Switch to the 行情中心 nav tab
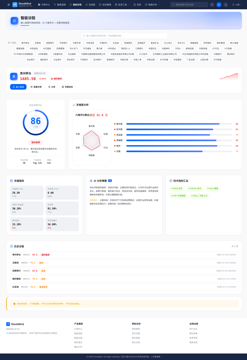This screenshot has height=360, width=247. (x=44, y=5)
